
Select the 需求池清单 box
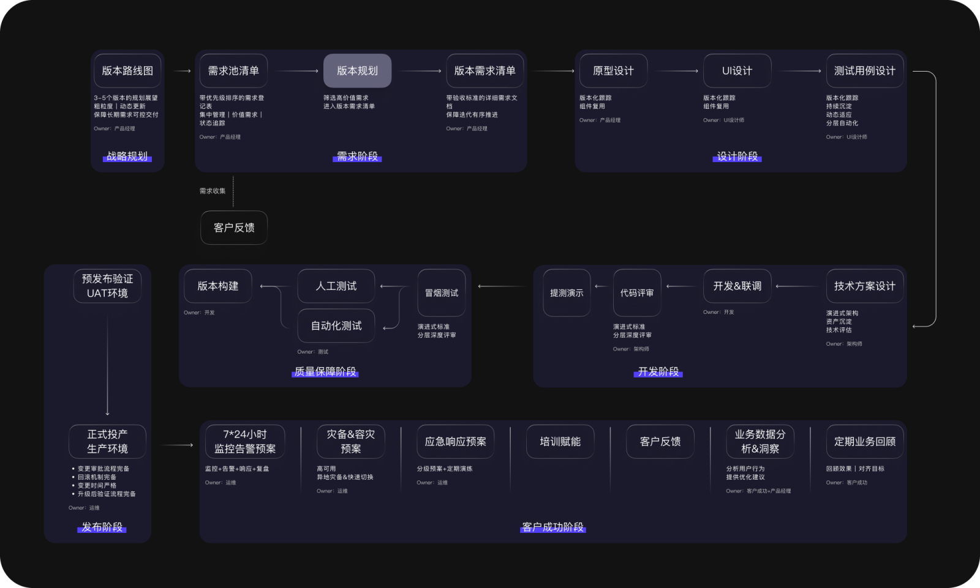tap(233, 71)
